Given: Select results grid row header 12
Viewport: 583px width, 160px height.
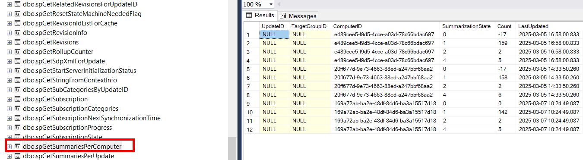Looking at the screenshot, I should coord(251,129).
